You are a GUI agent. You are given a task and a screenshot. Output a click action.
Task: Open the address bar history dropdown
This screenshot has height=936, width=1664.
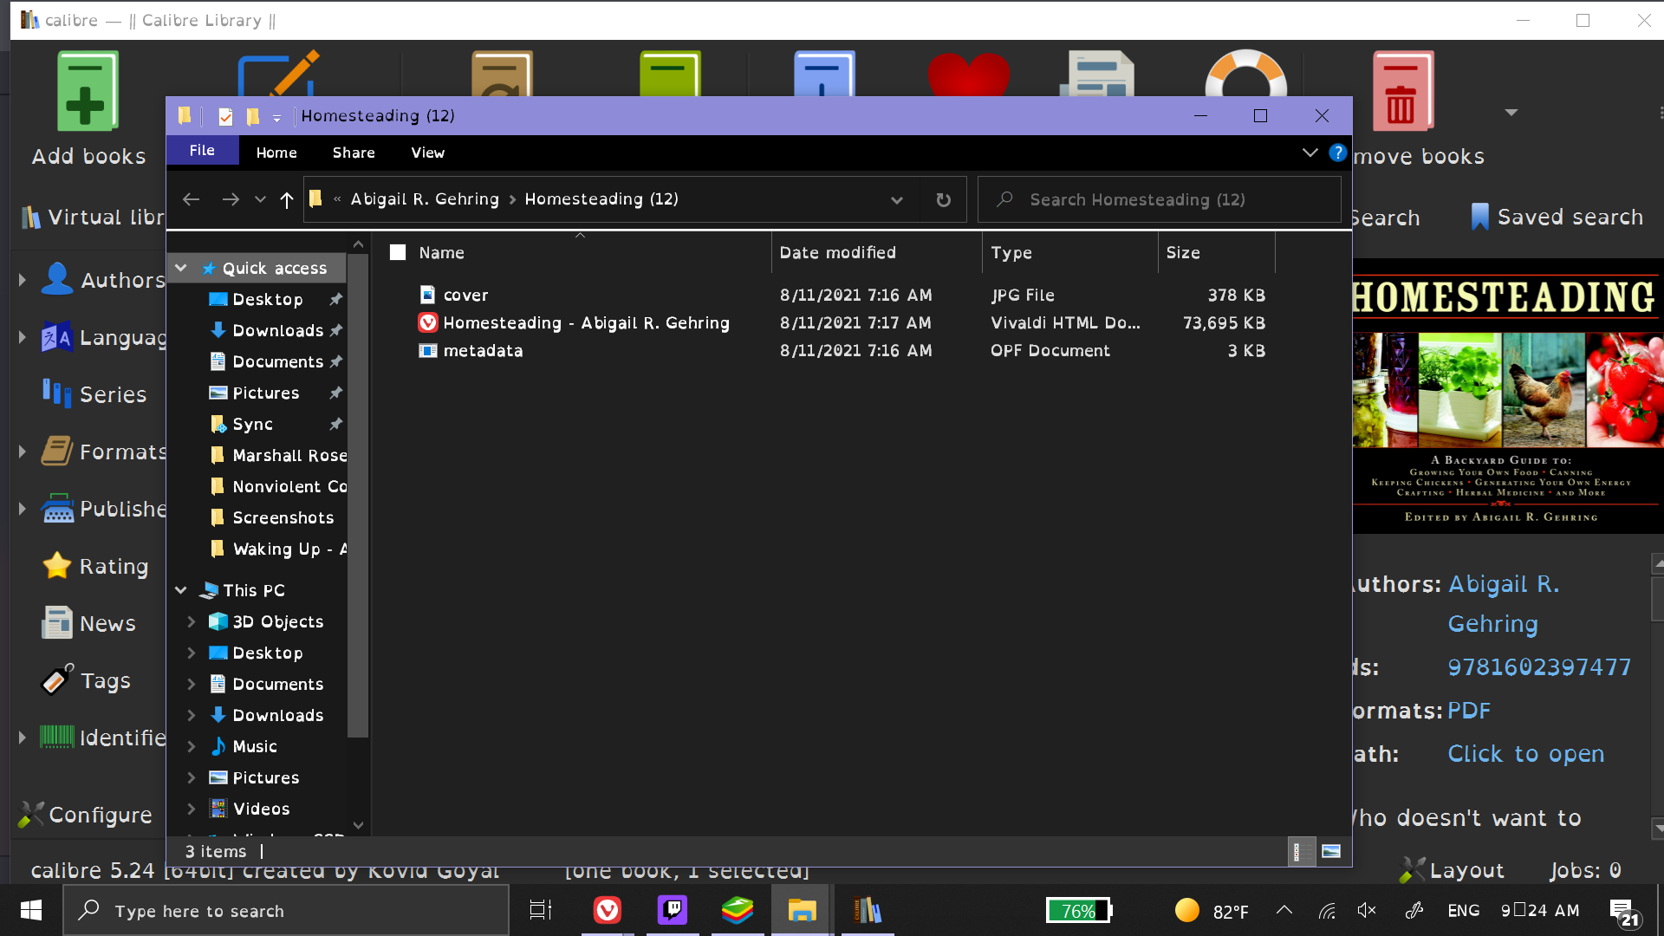tap(896, 200)
